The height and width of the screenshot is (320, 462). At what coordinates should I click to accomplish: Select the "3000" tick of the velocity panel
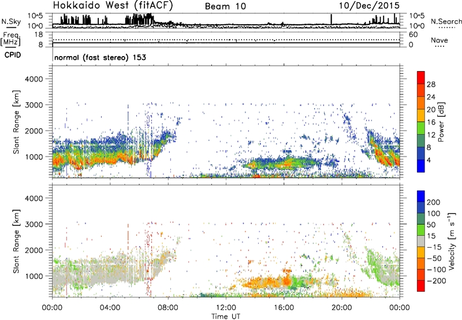(x=34, y=224)
